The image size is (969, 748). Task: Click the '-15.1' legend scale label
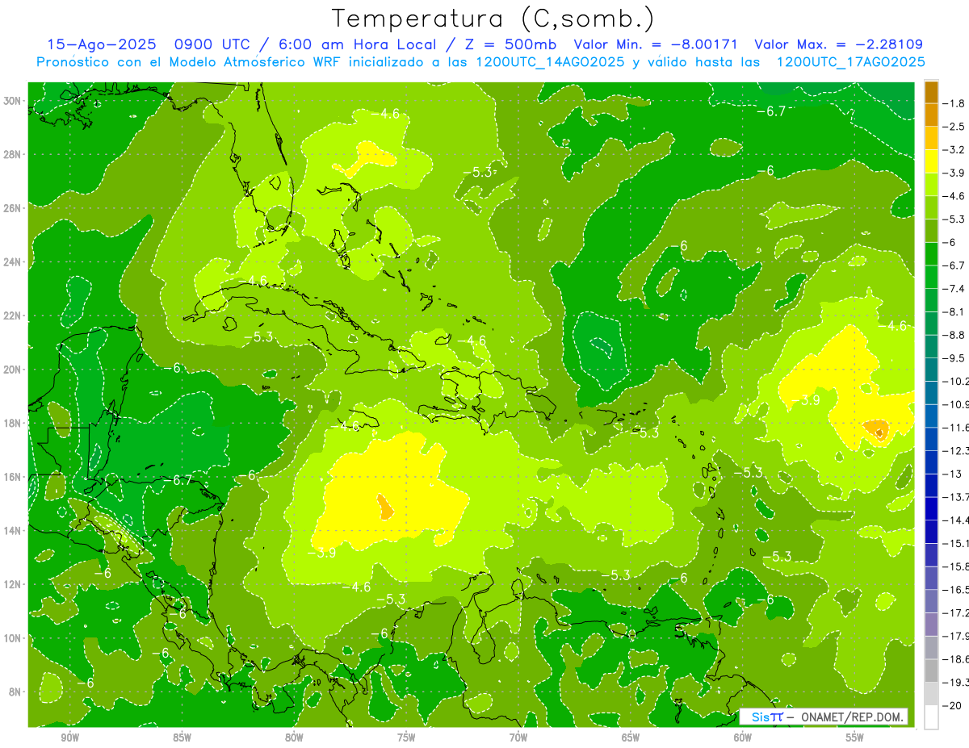click(x=958, y=543)
